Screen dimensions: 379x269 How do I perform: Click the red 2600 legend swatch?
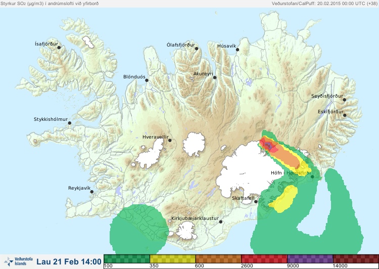click(264, 259)
